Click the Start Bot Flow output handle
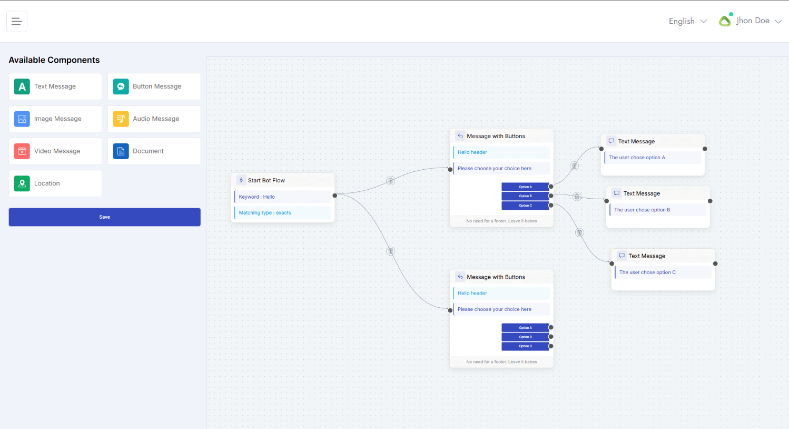 334,196
